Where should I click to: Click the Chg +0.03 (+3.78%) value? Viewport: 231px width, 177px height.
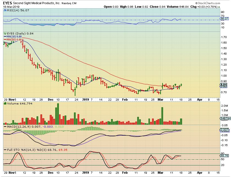tap(204, 7)
